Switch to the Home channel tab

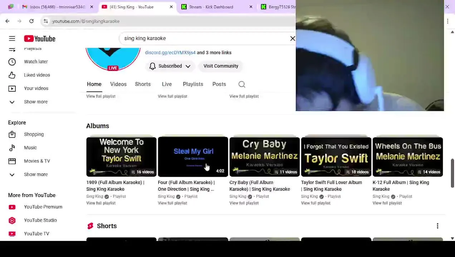(x=94, y=84)
